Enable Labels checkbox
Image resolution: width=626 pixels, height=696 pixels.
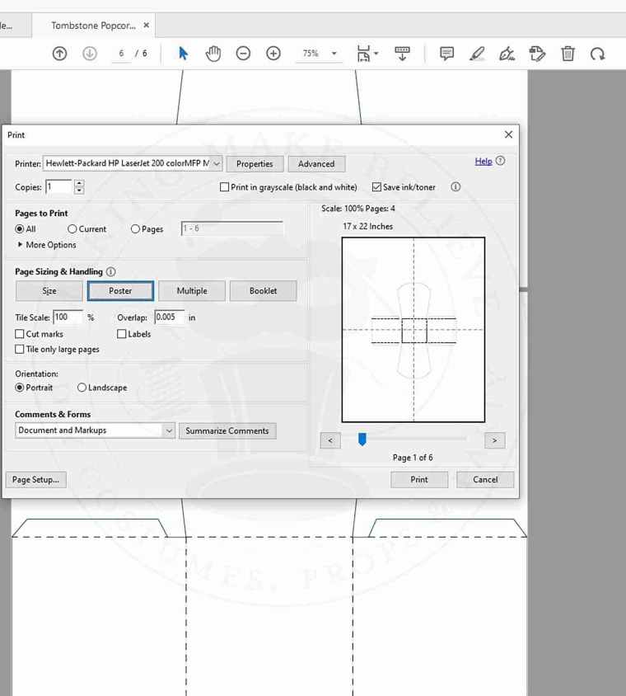pos(121,334)
